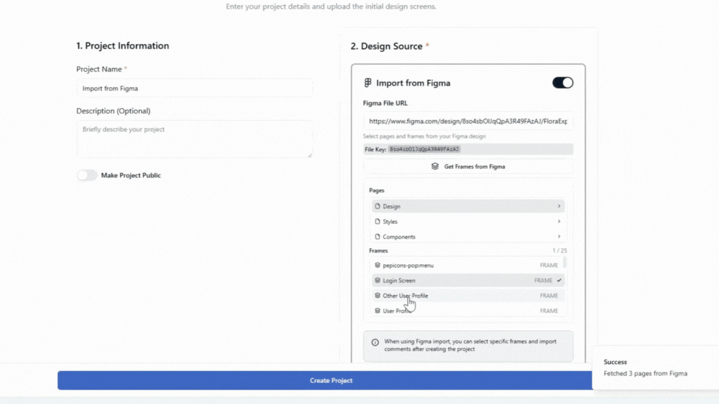Click the Figma logo icon

tap(368, 83)
